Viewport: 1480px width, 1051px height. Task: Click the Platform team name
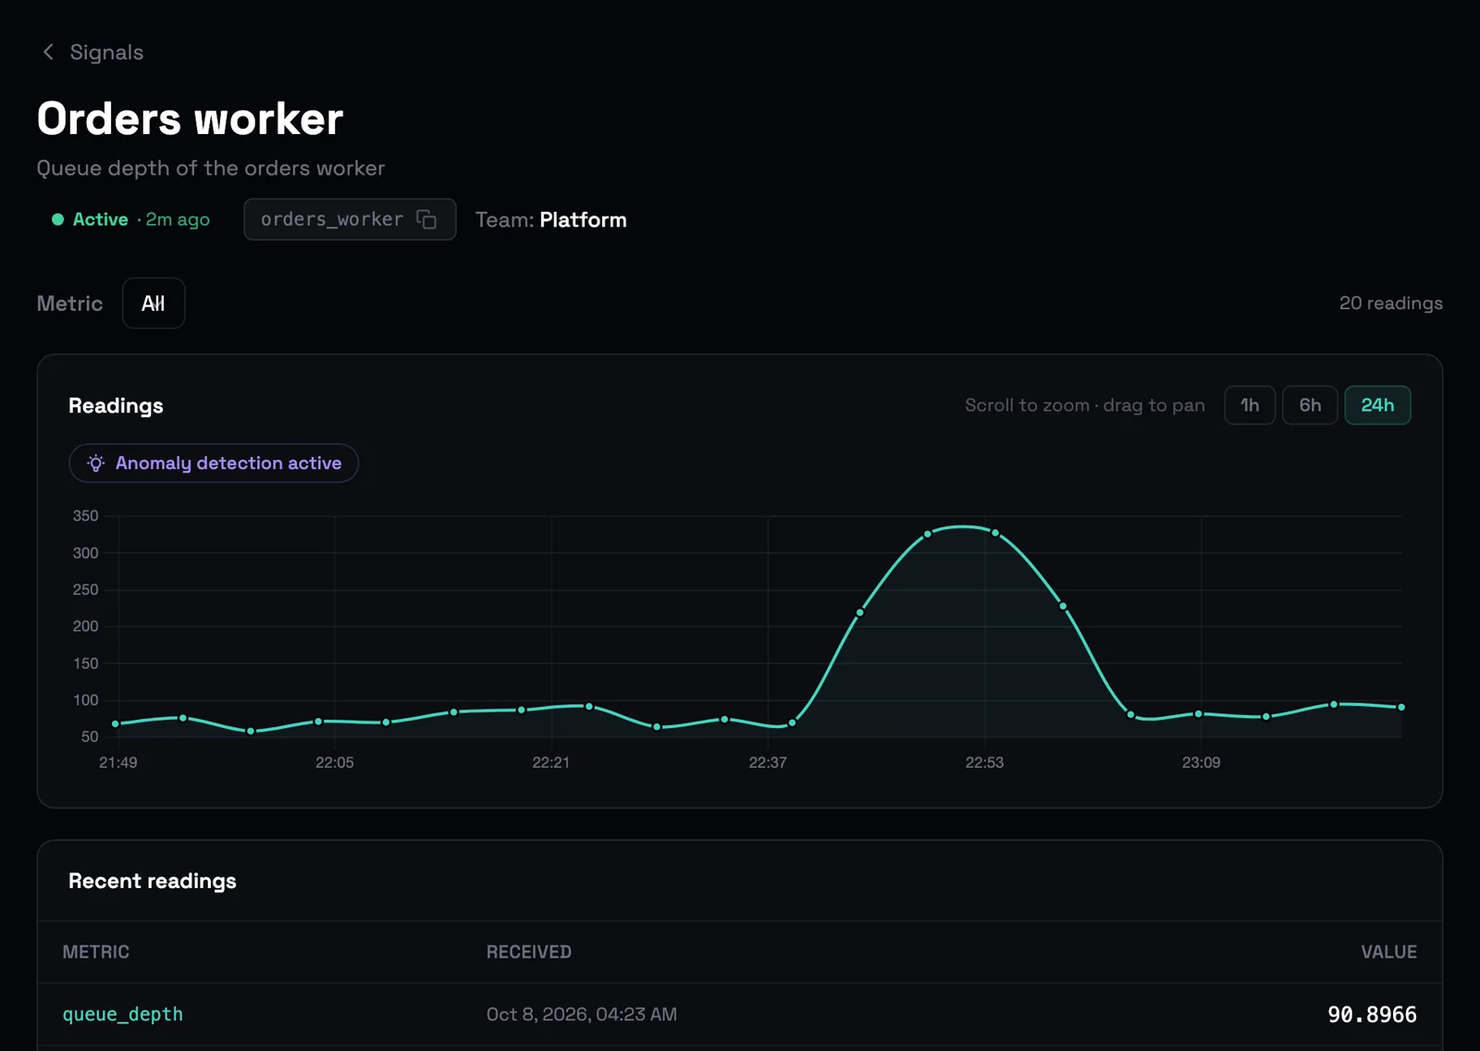click(x=583, y=220)
